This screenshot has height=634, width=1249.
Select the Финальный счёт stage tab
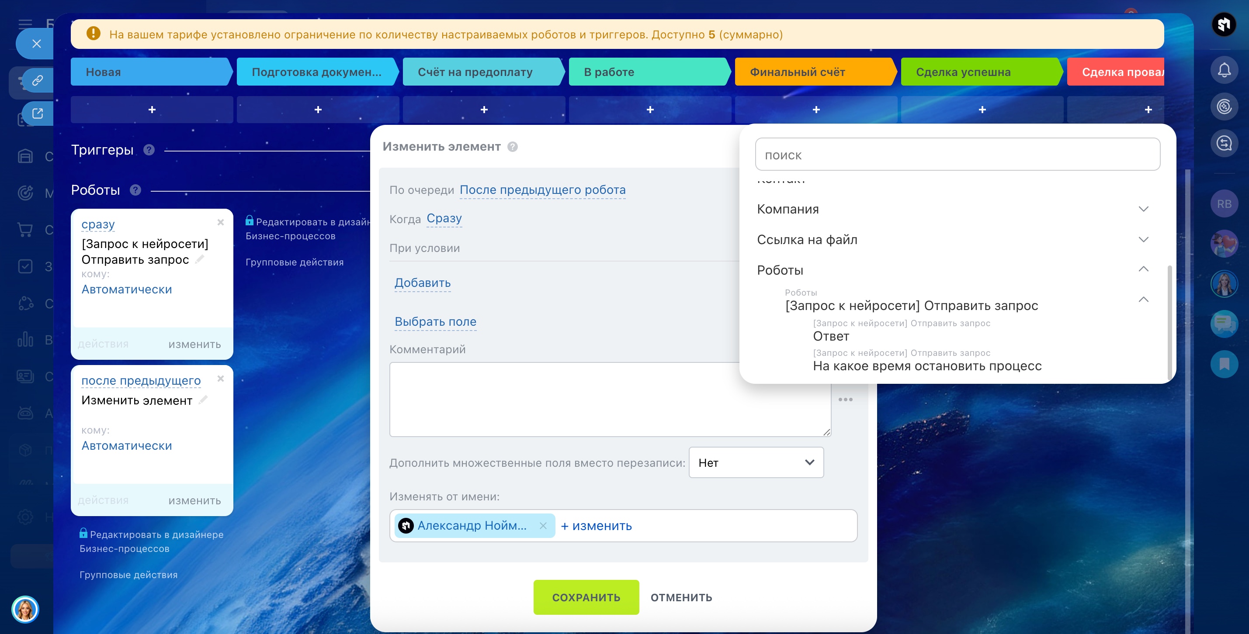[814, 72]
